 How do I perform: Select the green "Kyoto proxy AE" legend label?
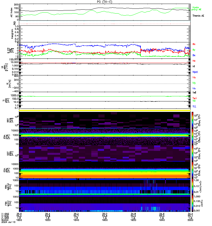click(196, 8)
